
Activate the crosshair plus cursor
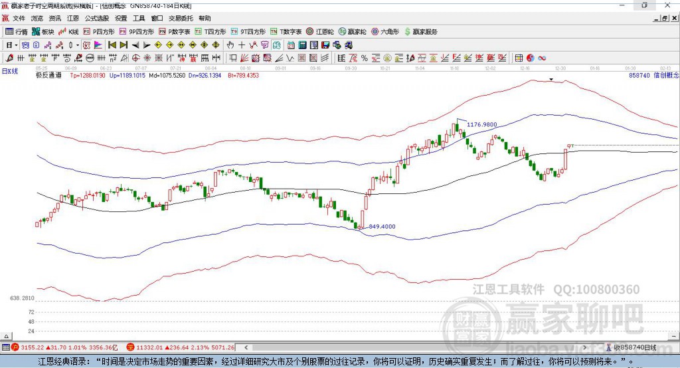coord(242,45)
